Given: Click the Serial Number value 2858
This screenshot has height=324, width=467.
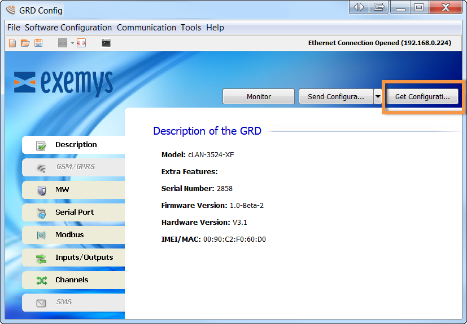Looking at the screenshot, I should (225, 189).
